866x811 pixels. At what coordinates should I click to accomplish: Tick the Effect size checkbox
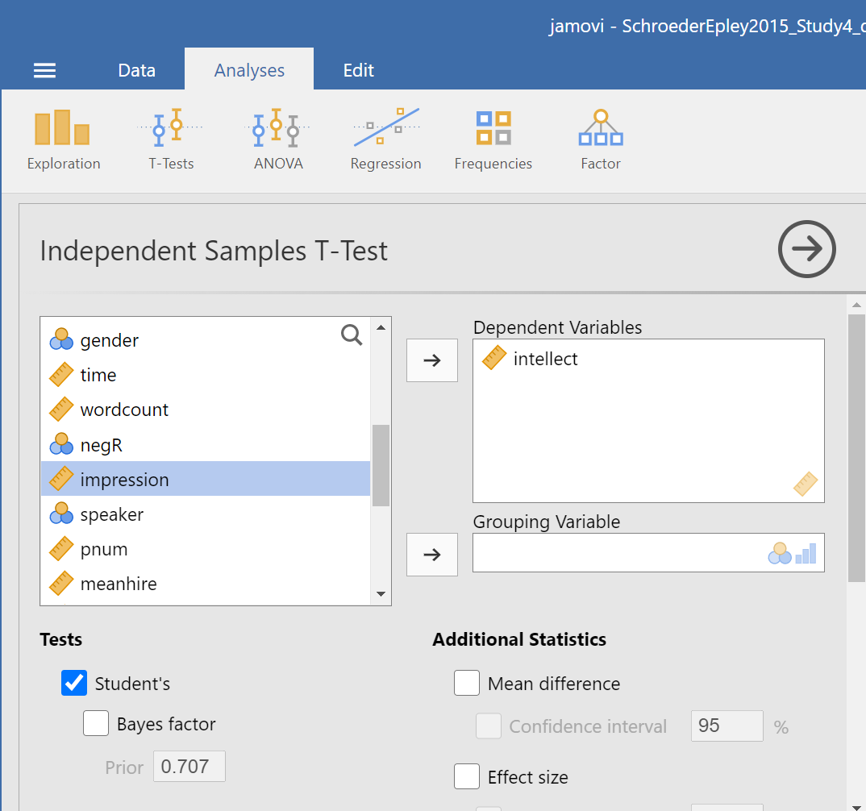(467, 777)
